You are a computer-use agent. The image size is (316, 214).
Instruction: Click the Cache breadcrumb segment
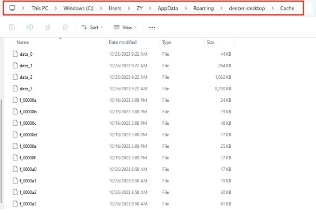click(287, 8)
